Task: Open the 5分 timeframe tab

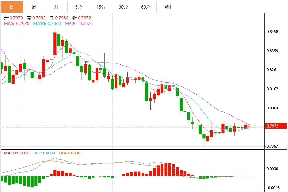Action: (x=79, y=7)
